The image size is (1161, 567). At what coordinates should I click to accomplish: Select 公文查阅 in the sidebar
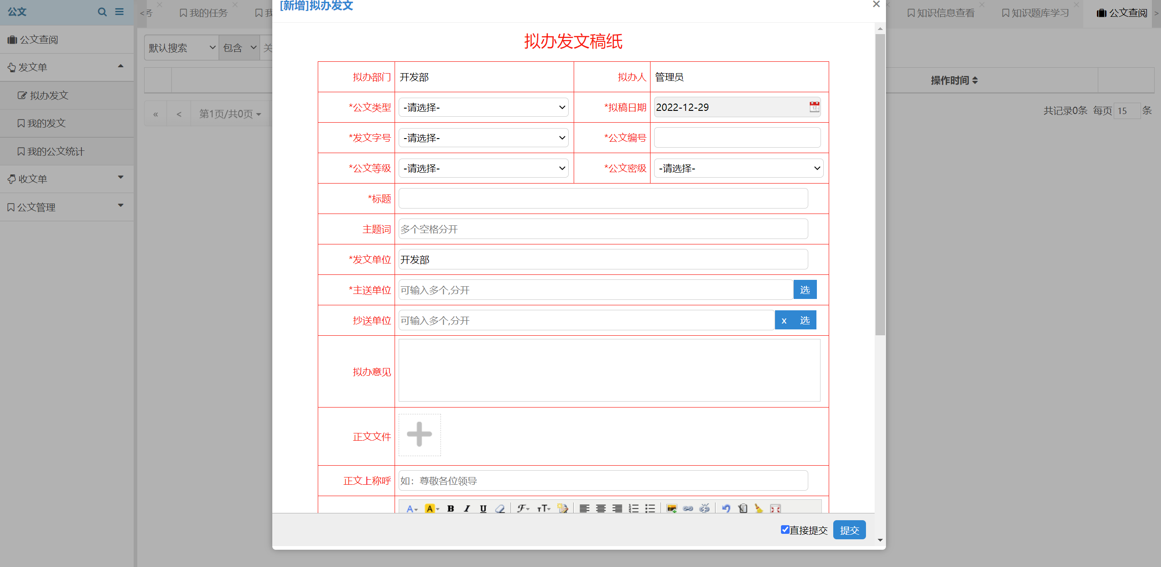67,40
